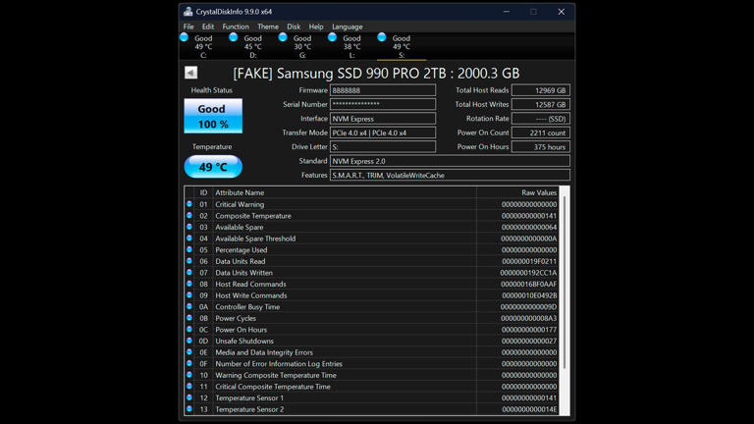This screenshot has width=754, height=424.
Task: Select the Power On Hours attribute row
Action: [x=372, y=330]
